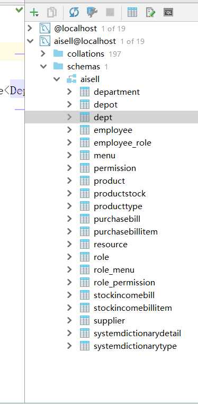The image size is (198, 405).
Task: Select the purchasebillitem table
Action: tap(125, 232)
